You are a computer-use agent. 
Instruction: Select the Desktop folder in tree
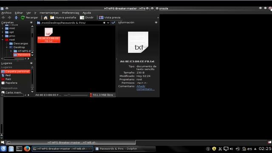17,47
